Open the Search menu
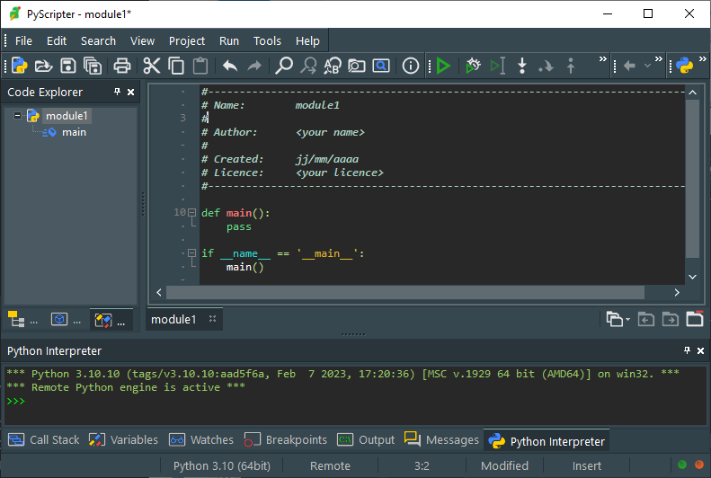Viewport: 711px width, 478px height. (98, 41)
